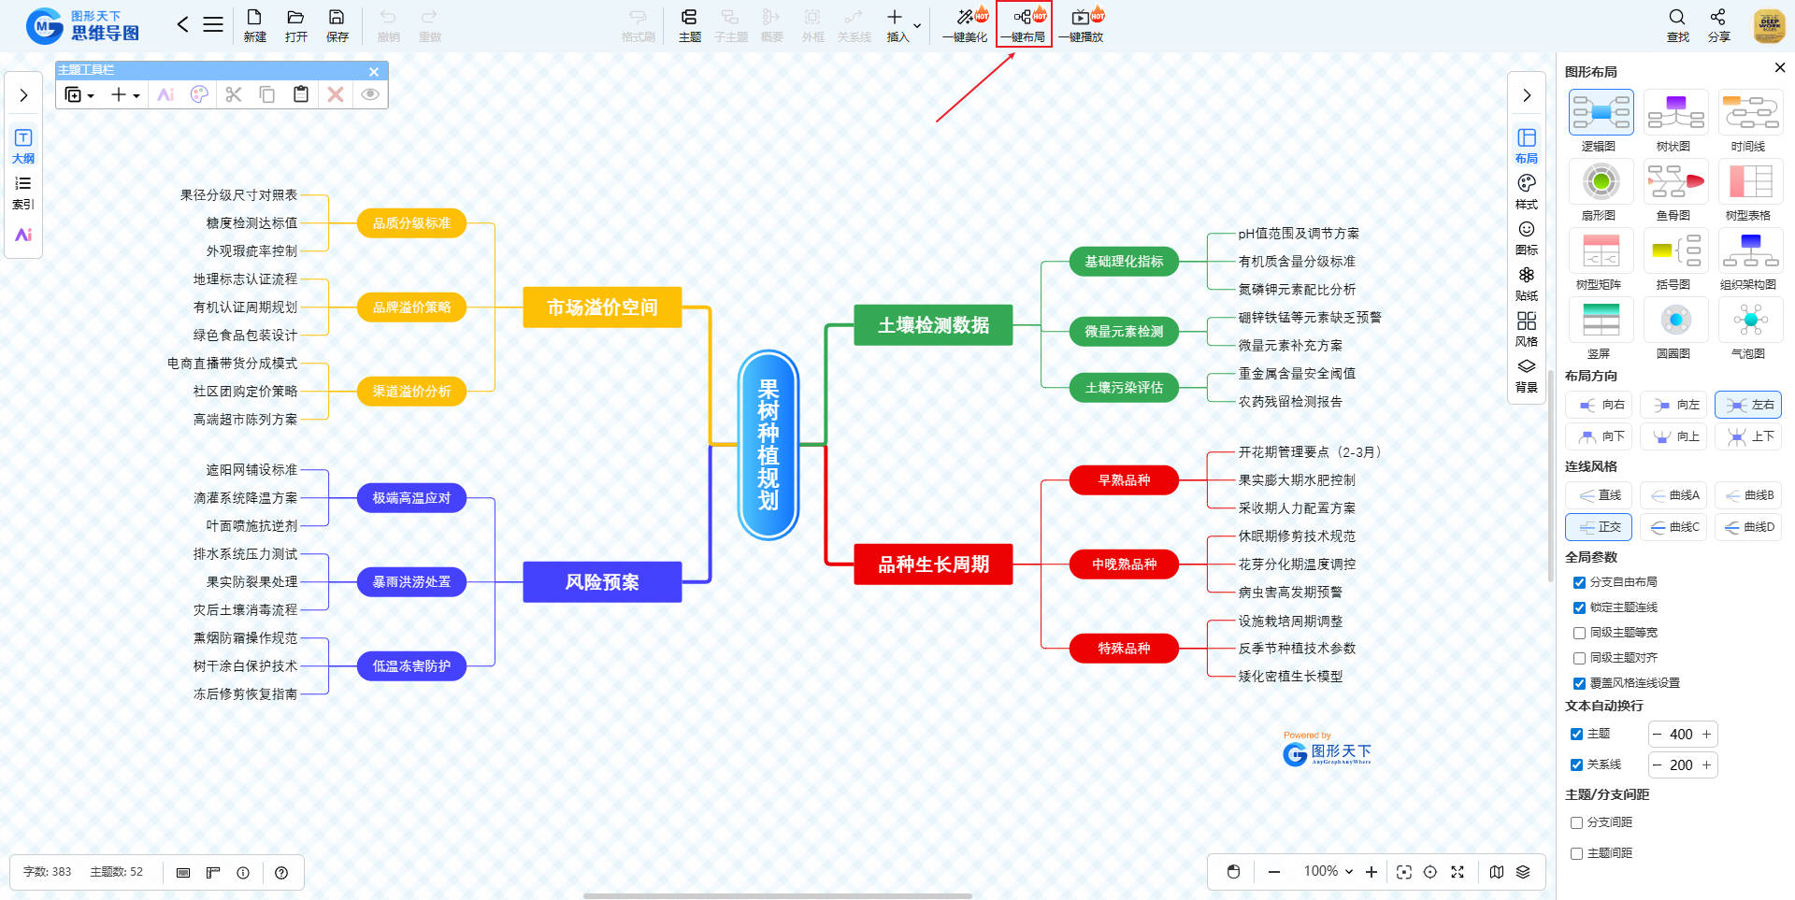Collapse the right layout panel with chevron

[1526, 95]
